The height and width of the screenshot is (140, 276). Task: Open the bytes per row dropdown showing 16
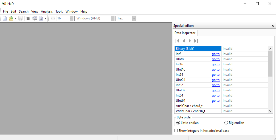coord(71,18)
